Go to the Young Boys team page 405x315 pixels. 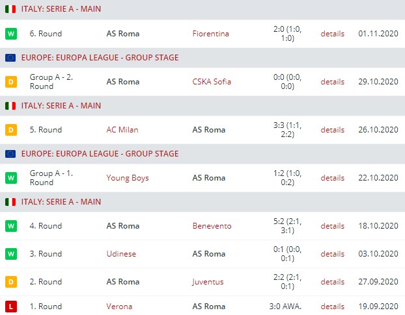point(128,178)
